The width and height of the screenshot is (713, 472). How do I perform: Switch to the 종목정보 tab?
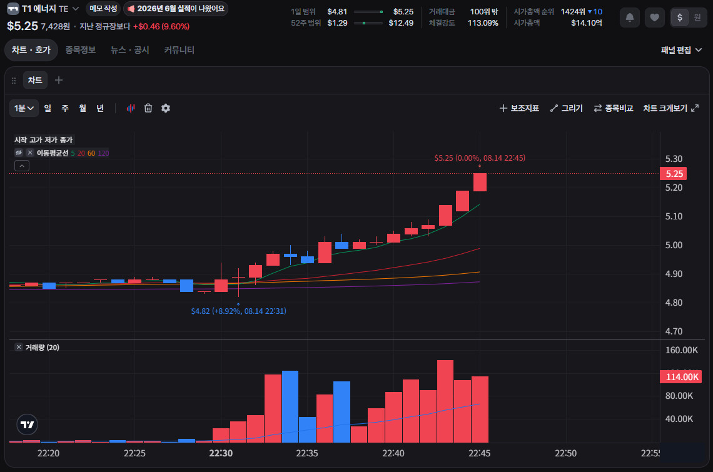click(81, 50)
